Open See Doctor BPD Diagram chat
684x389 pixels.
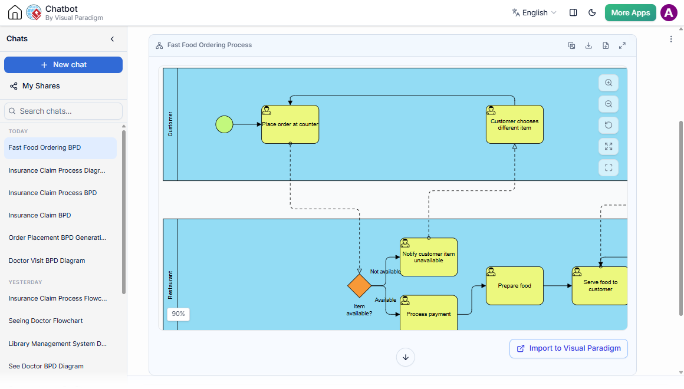[60, 367]
